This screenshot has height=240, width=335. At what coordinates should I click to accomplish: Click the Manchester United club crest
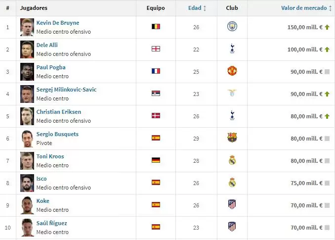click(x=232, y=71)
